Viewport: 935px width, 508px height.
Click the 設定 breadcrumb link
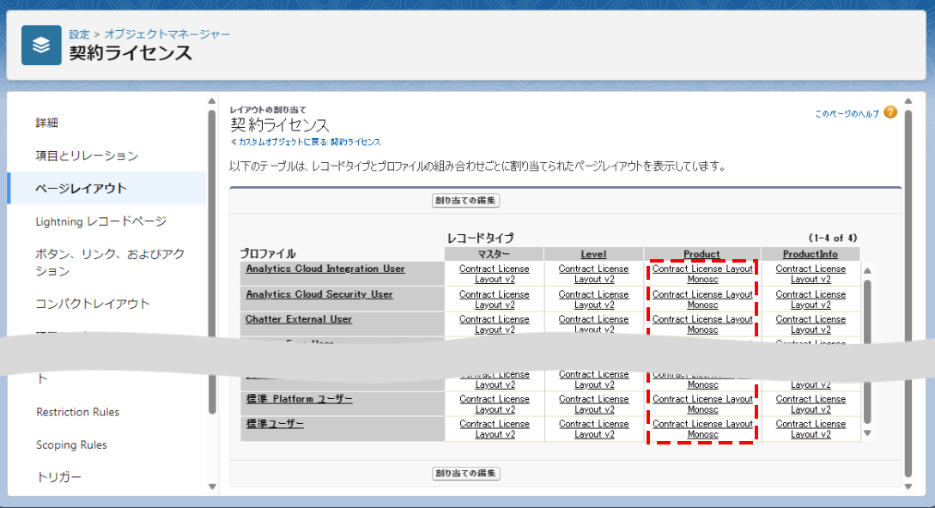pyautogui.click(x=79, y=34)
